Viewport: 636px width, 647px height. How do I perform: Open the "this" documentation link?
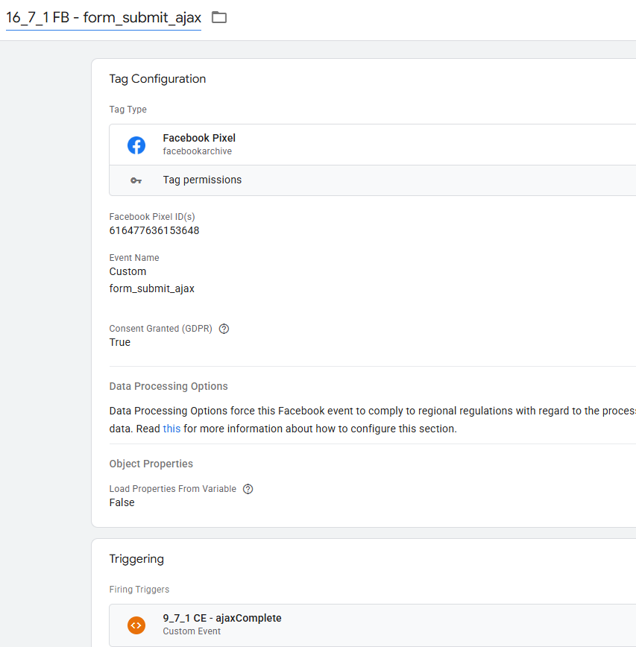(171, 429)
